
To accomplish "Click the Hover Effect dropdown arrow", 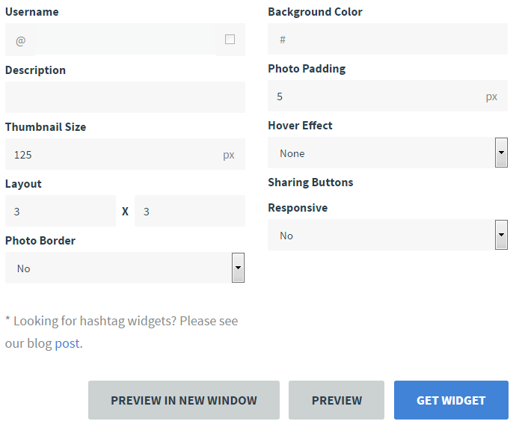I will pos(501,153).
